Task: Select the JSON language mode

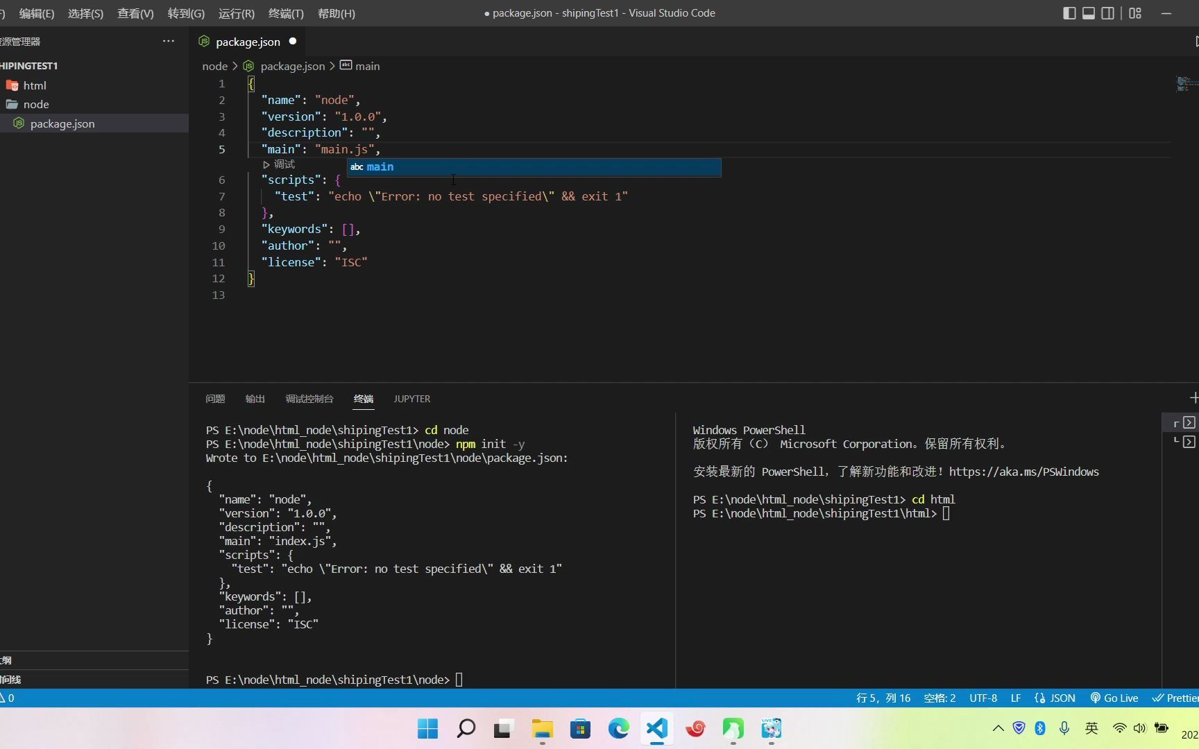Action: 1055,698
